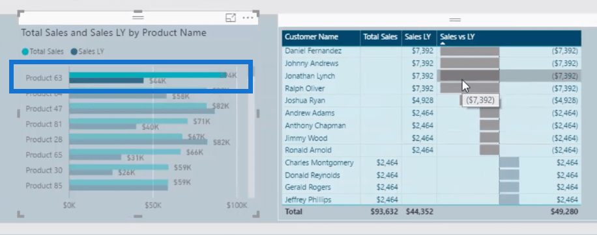The height and width of the screenshot is (235, 597).
Task: Sort by the Customer Name column header
Action: point(312,37)
